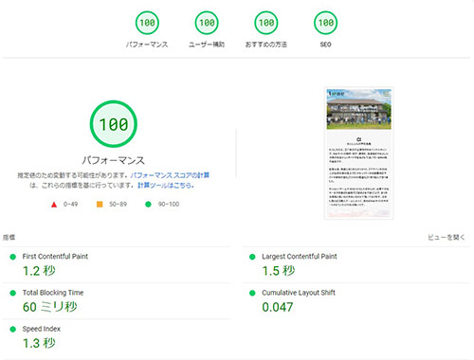The height and width of the screenshot is (360, 474).
Task: Expand the ビューを開く view toggle
Action: [x=447, y=238]
